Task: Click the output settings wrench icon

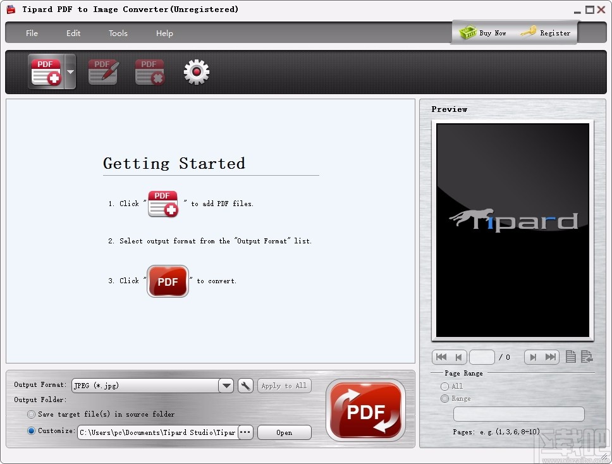Action: pyautogui.click(x=245, y=385)
